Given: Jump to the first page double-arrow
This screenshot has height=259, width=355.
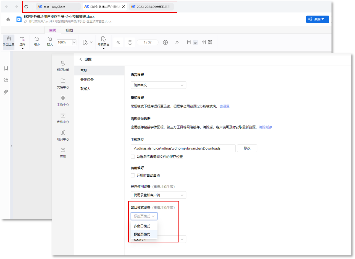Looking at the screenshot, I should (x=118, y=42).
